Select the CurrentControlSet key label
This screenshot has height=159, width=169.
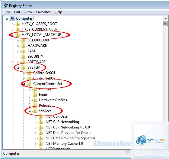tap(48, 84)
